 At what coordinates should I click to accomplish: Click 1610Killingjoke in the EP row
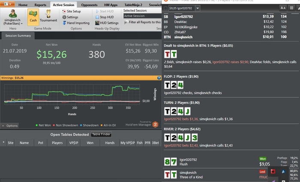point(186,27)
